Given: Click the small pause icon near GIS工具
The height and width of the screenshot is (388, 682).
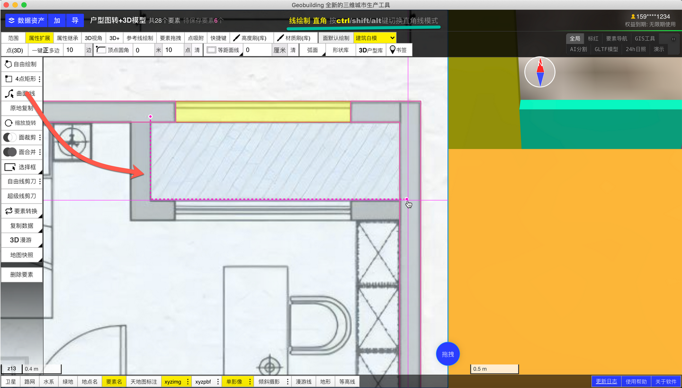Looking at the screenshot, I should pos(673,39).
